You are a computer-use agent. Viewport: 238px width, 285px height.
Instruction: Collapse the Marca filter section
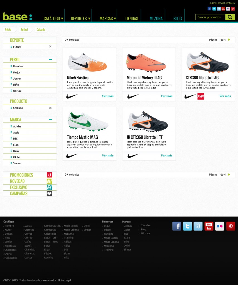tap(50, 120)
